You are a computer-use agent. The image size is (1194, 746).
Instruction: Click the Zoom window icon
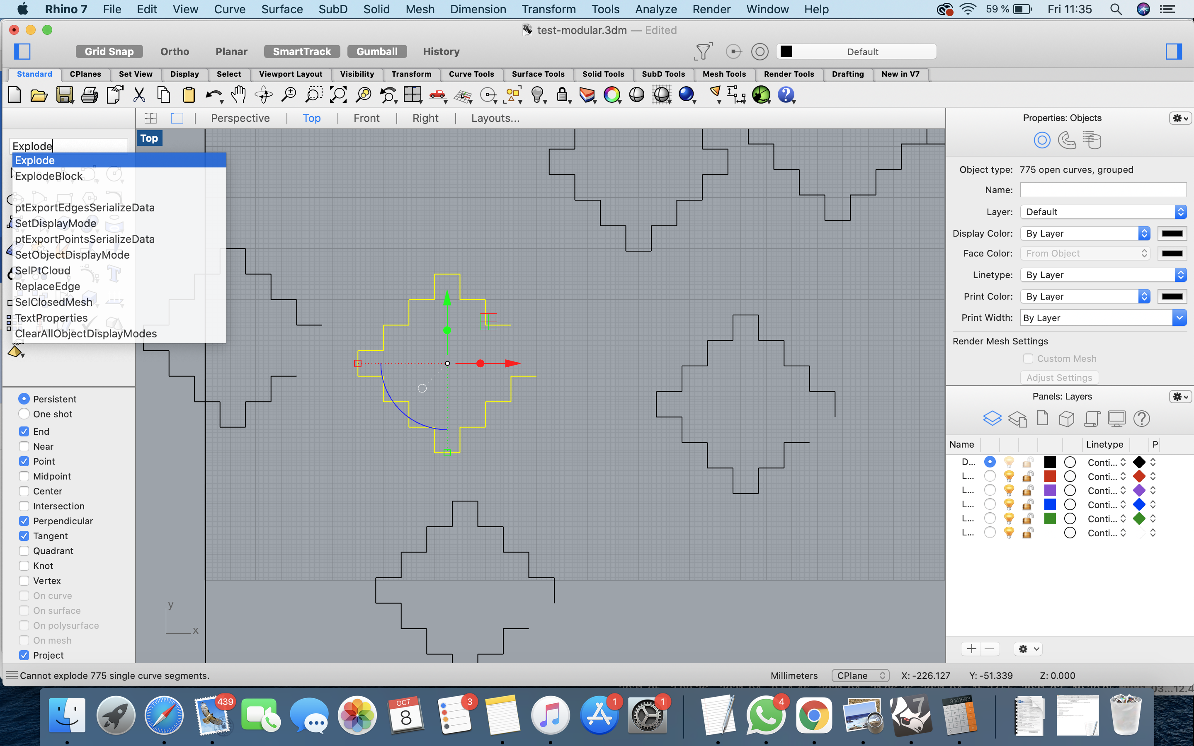click(313, 94)
